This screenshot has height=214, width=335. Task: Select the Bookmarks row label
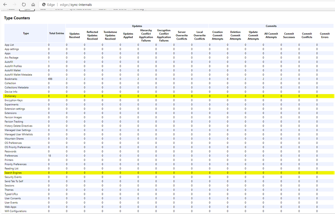(11, 79)
